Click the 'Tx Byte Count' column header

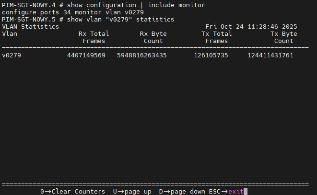[283, 37]
